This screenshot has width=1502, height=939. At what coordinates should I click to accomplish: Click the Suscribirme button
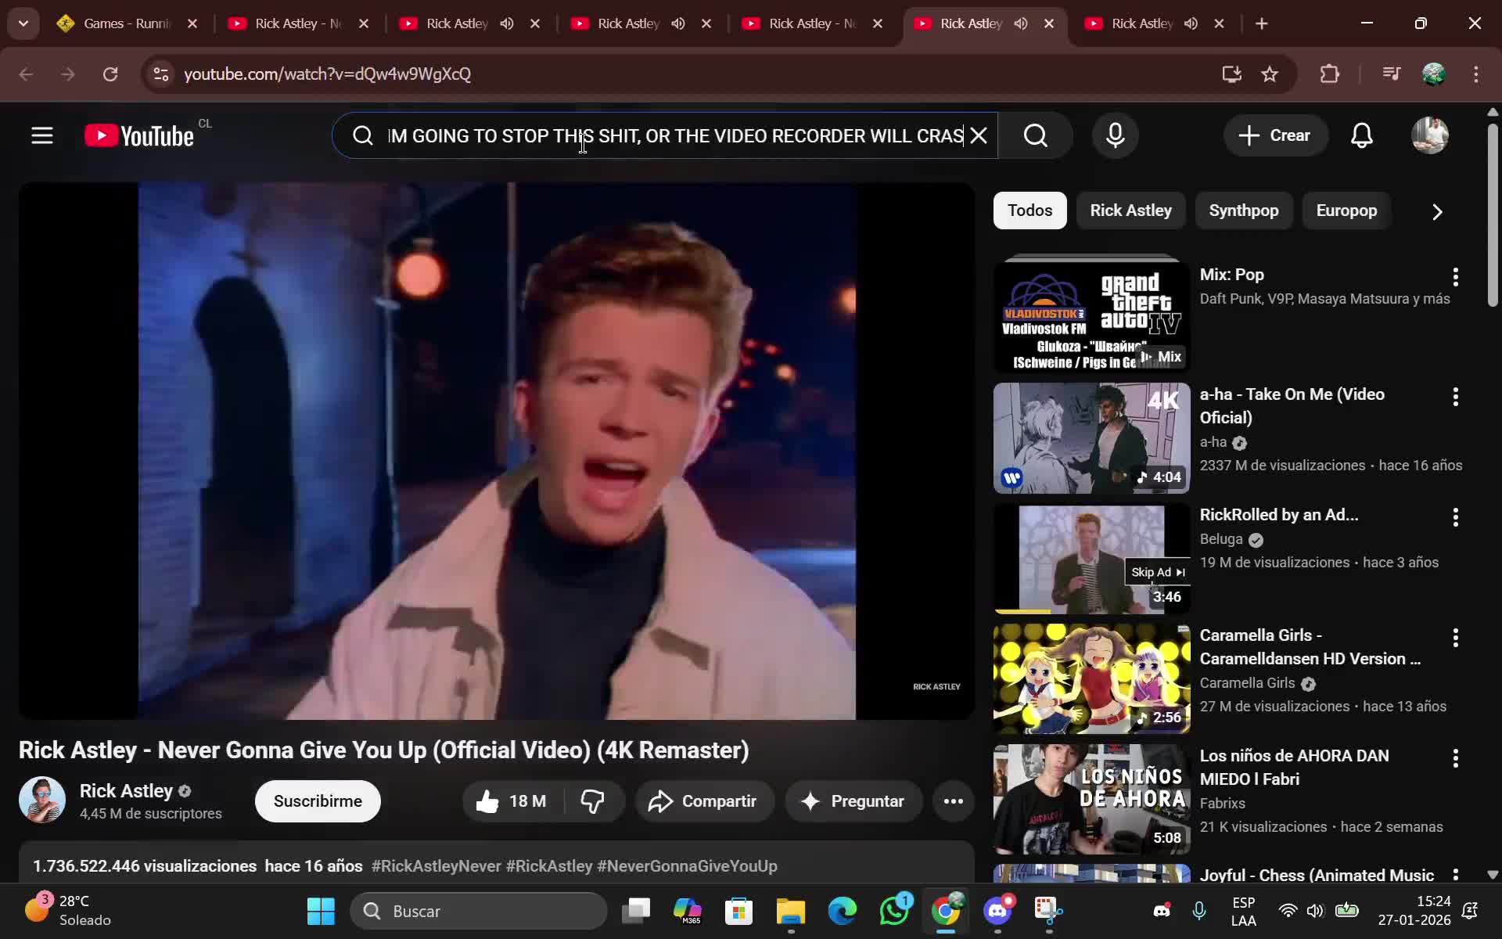318,801
